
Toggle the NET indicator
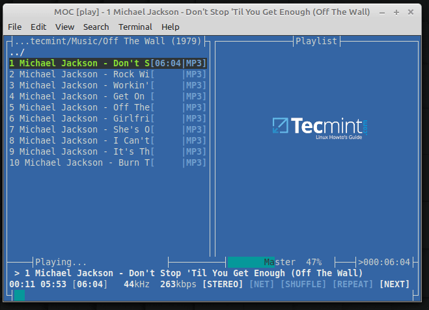coord(262,284)
